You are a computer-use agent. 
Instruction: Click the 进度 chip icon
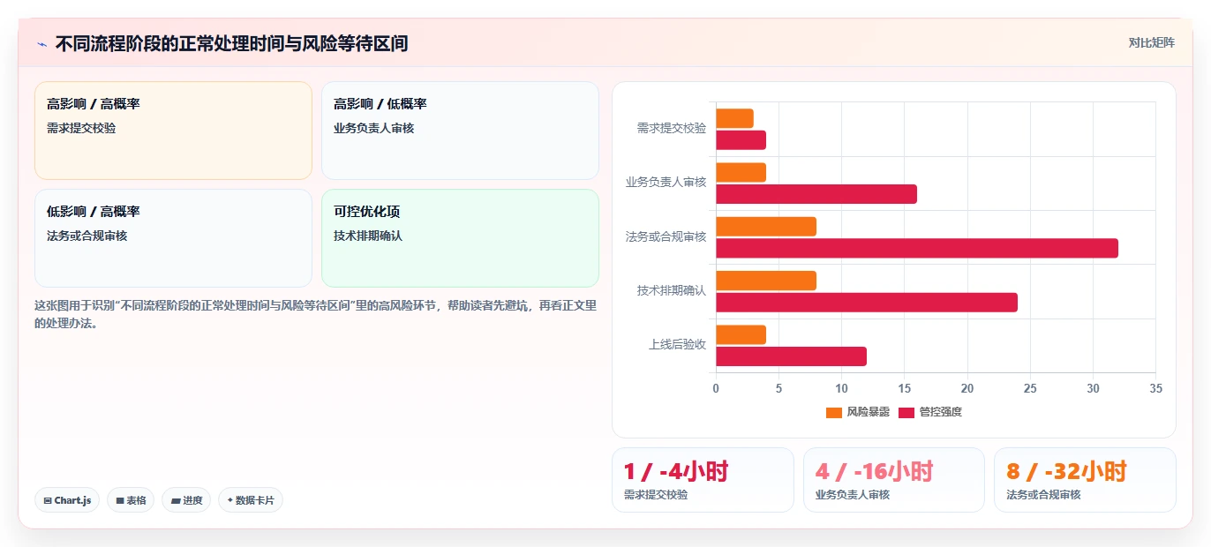[x=176, y=500]
